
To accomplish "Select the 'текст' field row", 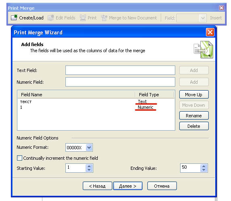I will 96,102.
